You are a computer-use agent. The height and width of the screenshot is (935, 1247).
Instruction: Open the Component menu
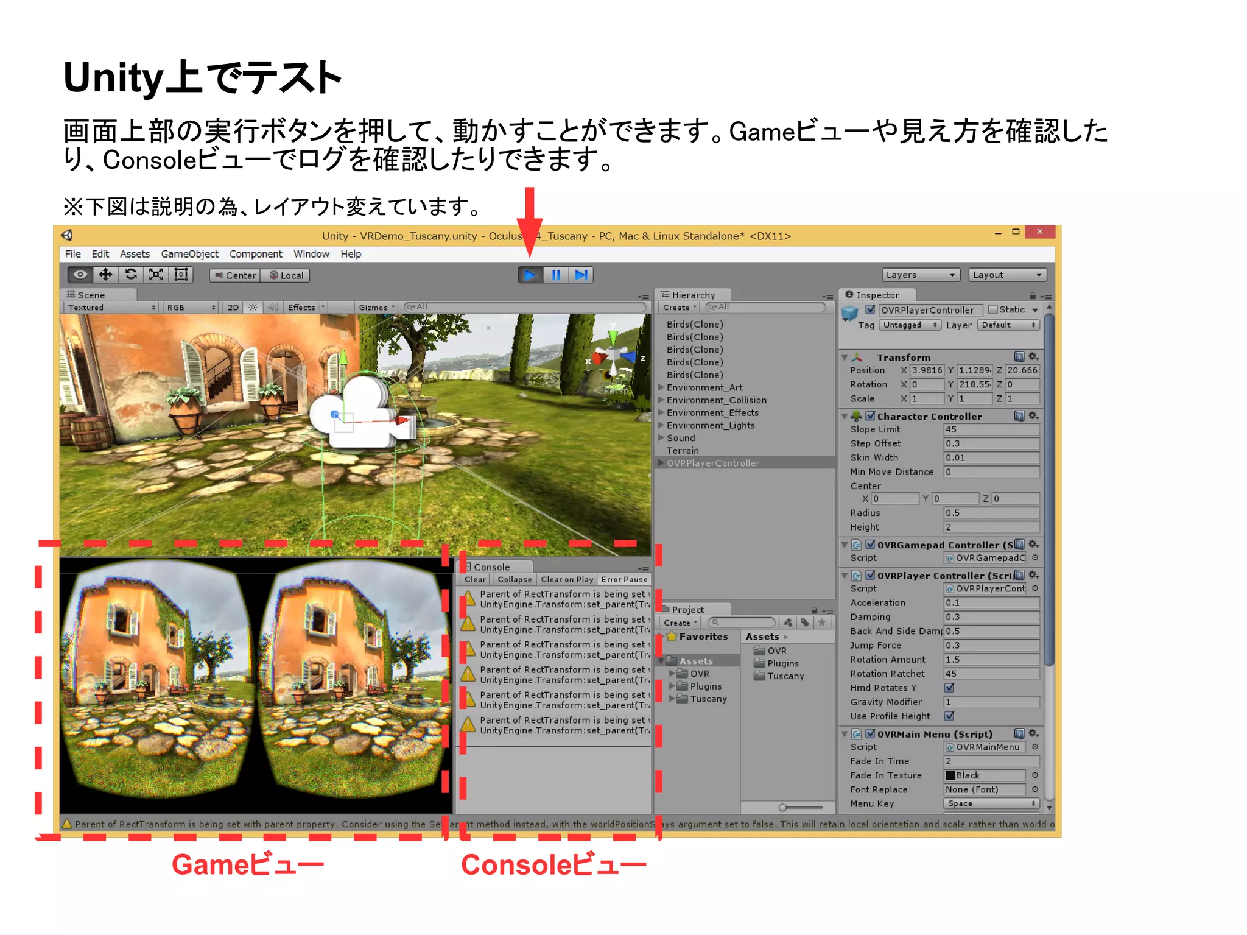pos(256,254)
